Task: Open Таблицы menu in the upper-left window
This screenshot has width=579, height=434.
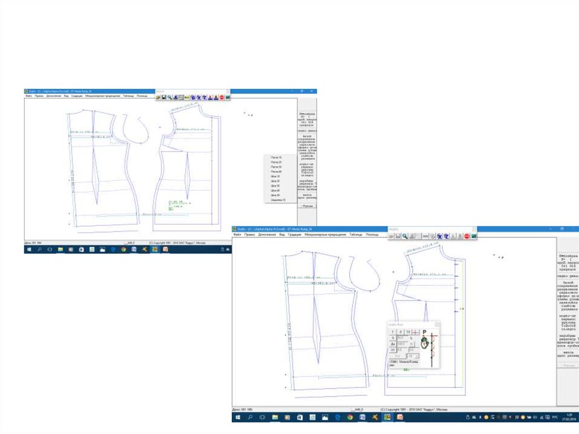Action: click(x=128, y=96)
